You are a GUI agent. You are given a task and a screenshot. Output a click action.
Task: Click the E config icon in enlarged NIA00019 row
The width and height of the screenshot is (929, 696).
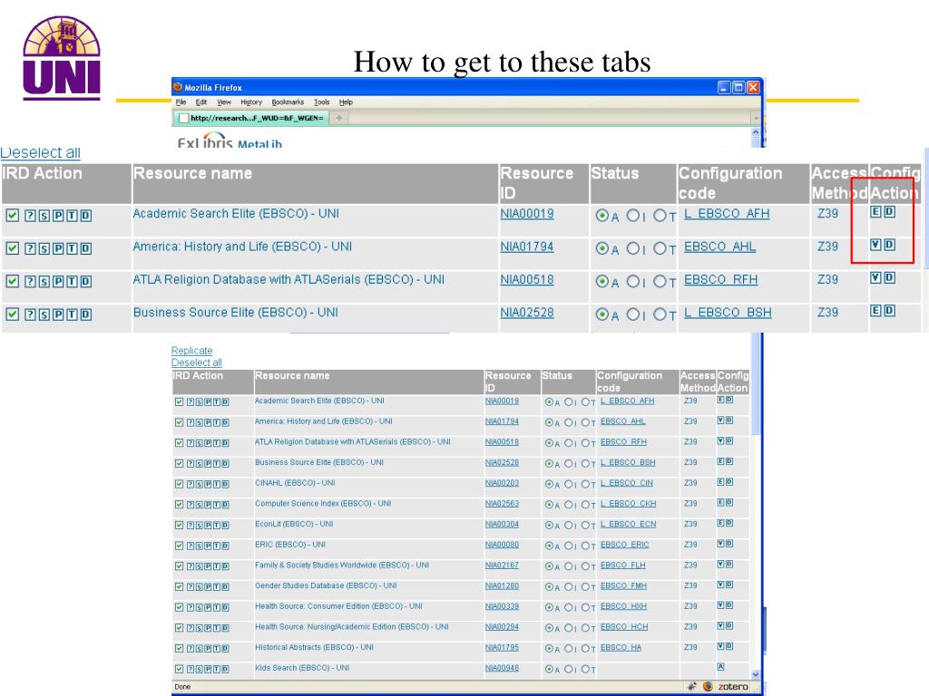(x=875, y=211)
